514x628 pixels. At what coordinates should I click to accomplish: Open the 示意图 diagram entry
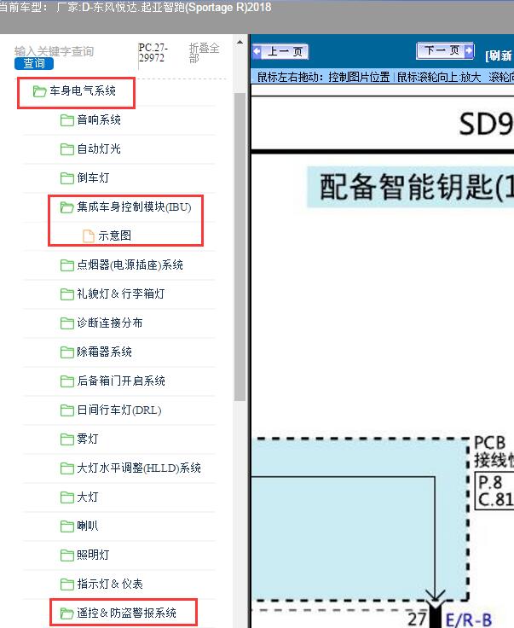pos(115,235)
